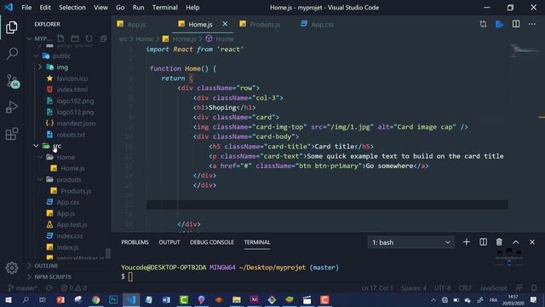Expand the NPM SCRIPTS section

pos(53,276)
